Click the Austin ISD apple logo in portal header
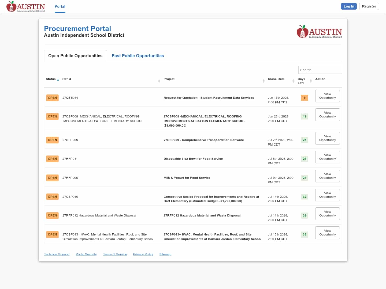 tap(319, 32)
